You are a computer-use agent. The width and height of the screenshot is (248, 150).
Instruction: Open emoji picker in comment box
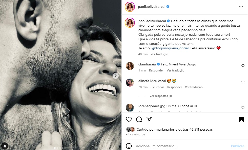point(129,146)
